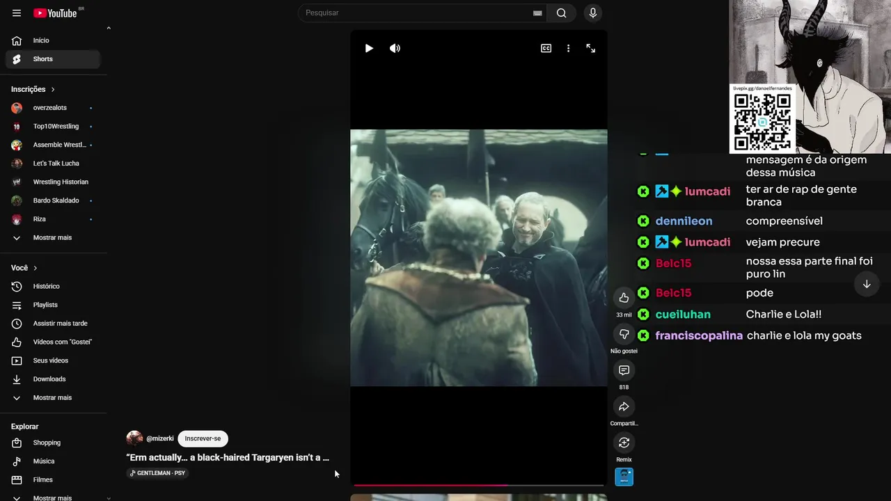Screen dimensions: 891x501
Task: Open the comments icon with 818
Action: pyautogui.click(x=624, y=370)
